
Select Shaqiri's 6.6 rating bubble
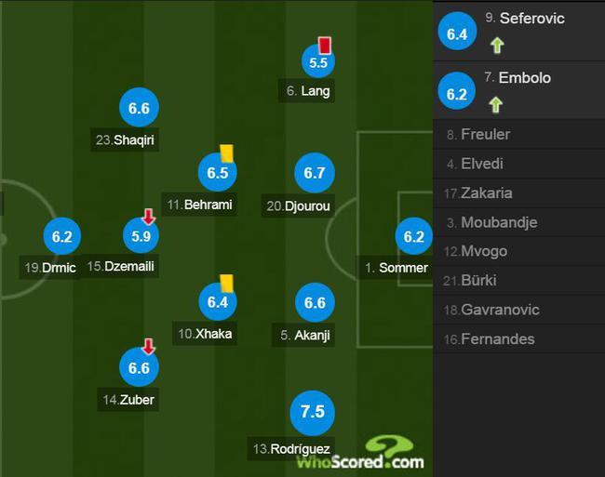[139, 108]
